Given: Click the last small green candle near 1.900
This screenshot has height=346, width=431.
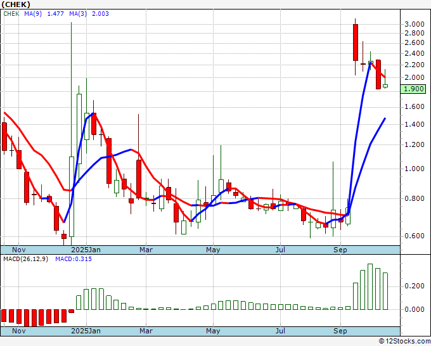Looking at the screenshot, I should [385, 86].
